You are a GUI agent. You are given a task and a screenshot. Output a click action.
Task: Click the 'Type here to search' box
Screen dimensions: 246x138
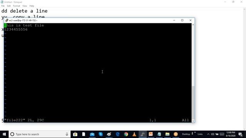[40, 134]
